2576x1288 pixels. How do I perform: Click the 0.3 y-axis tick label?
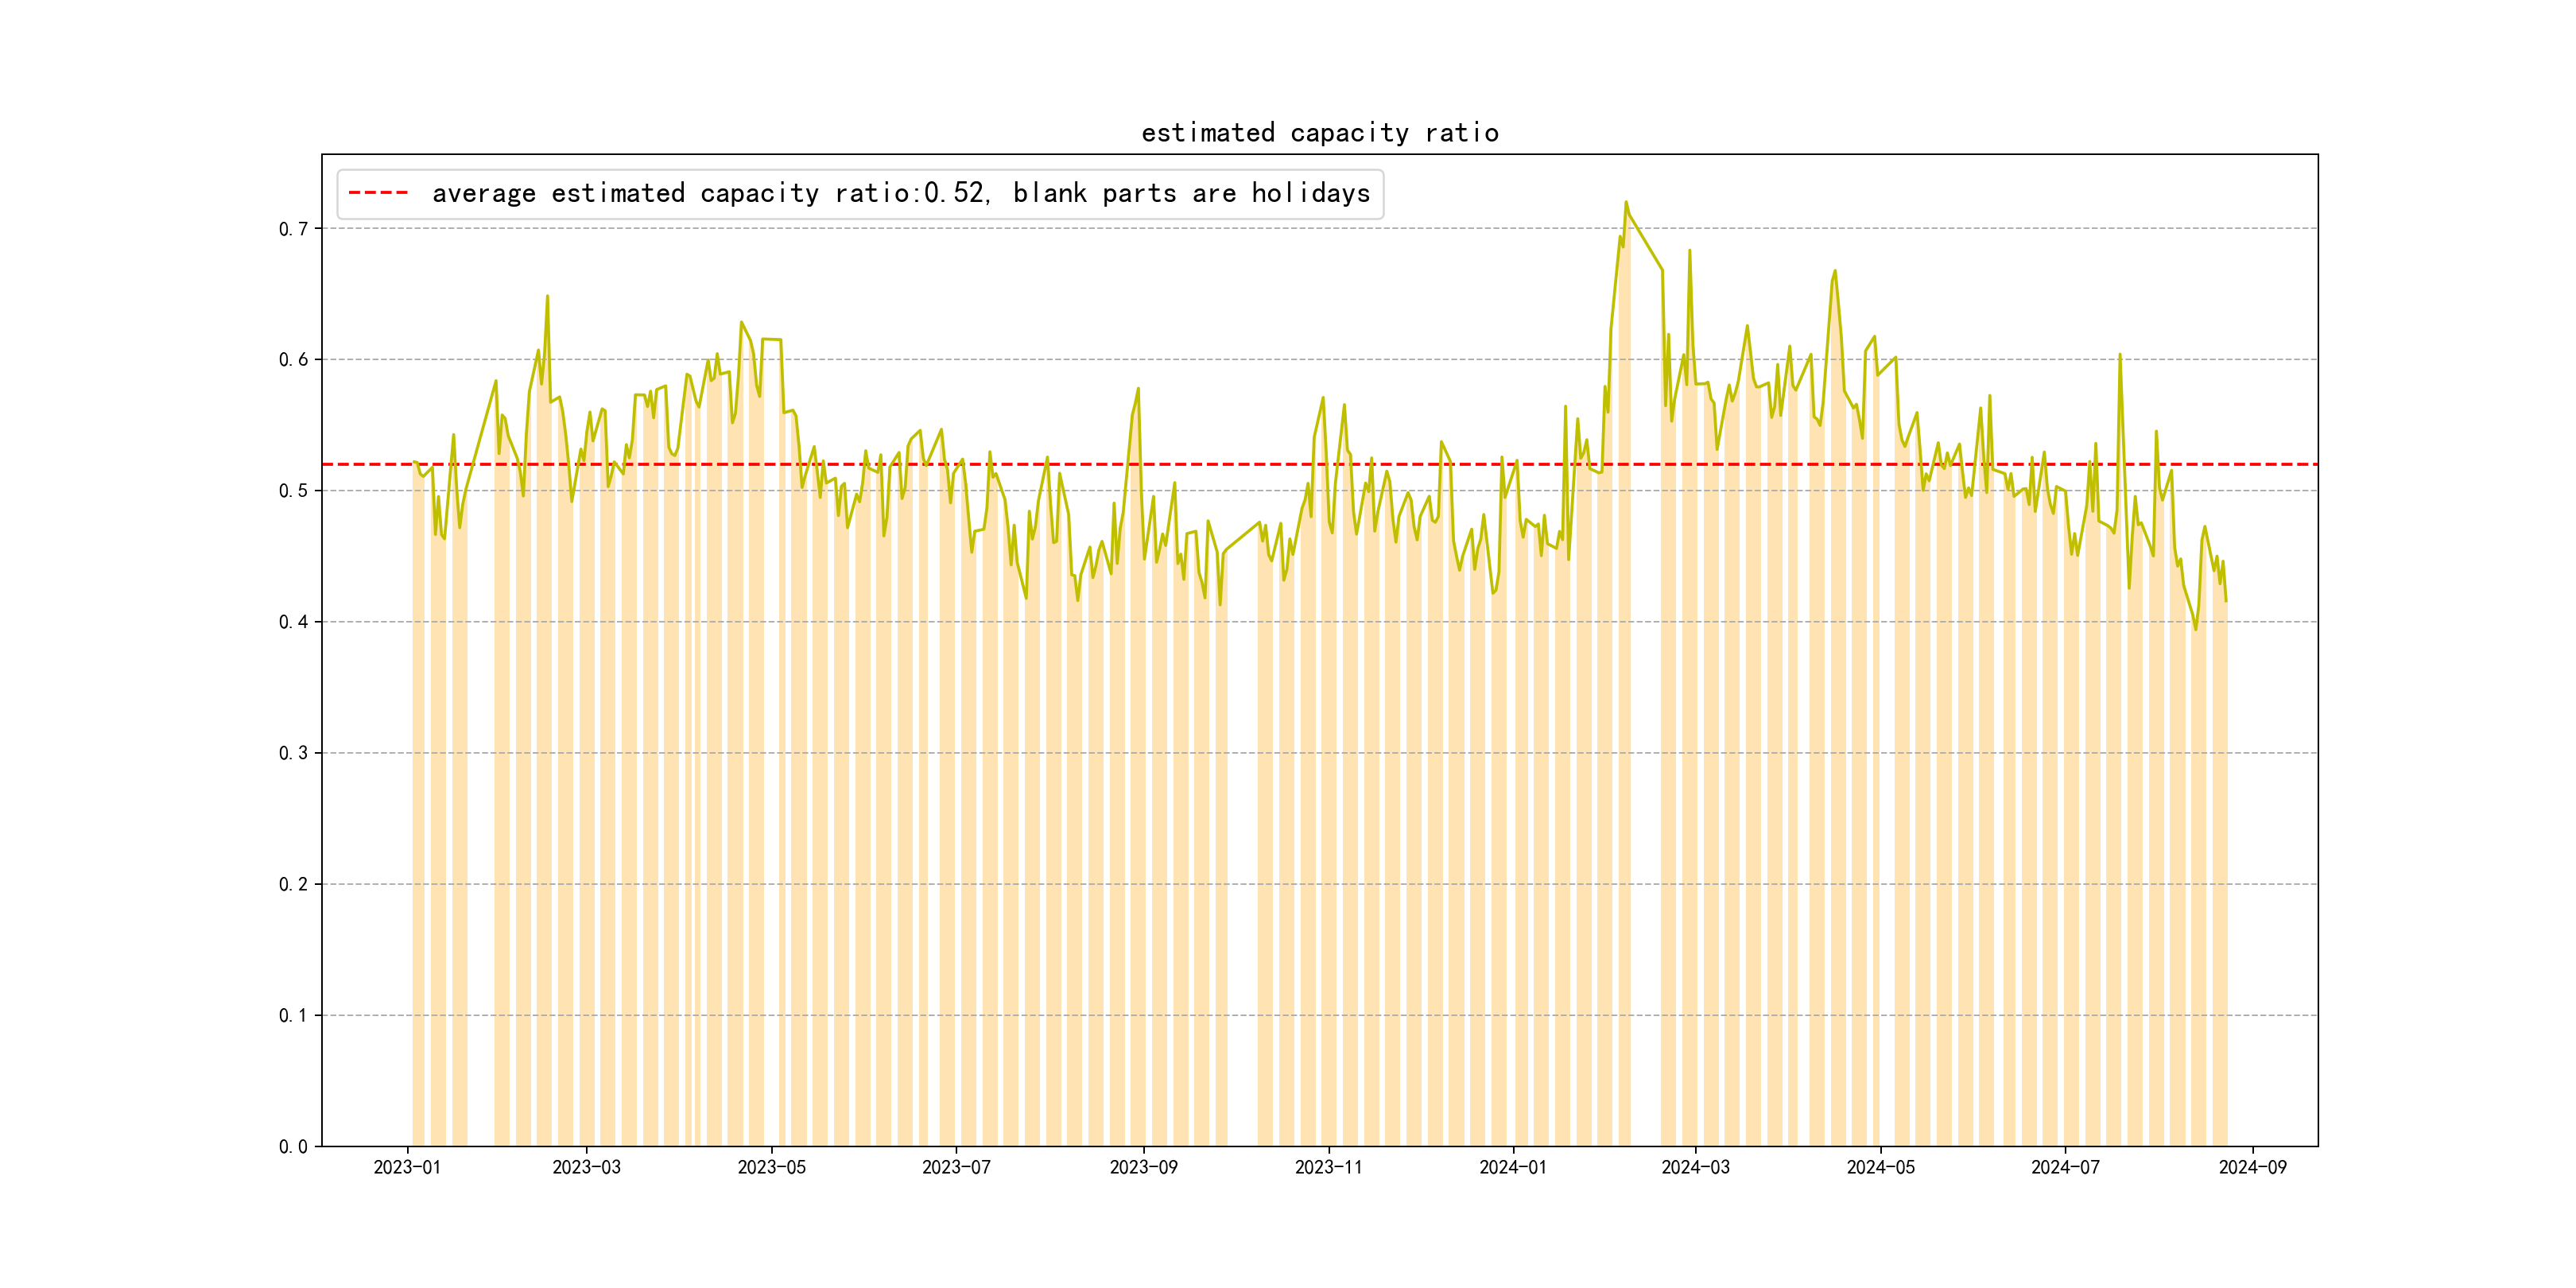(293, 753)
